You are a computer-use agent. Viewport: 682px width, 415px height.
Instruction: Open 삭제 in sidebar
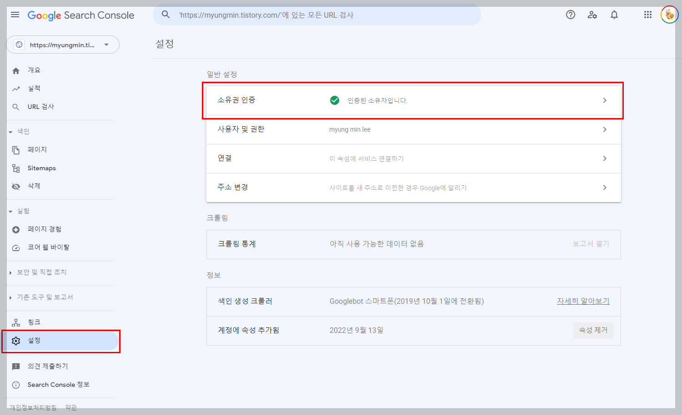(34, 186)
